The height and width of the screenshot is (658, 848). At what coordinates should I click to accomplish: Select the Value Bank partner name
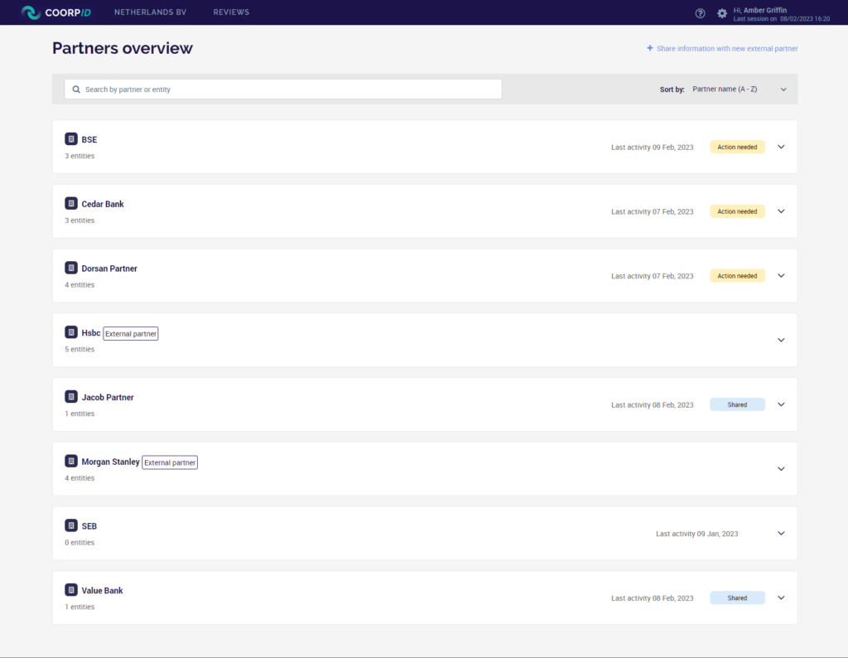click(102, 590)
